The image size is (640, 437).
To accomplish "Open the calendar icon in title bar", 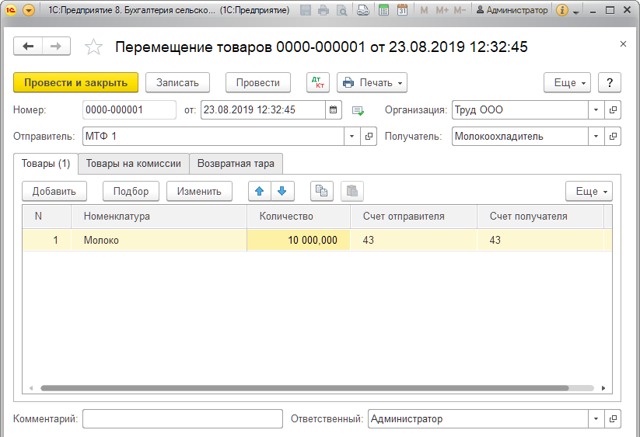I will pos(403,10).
